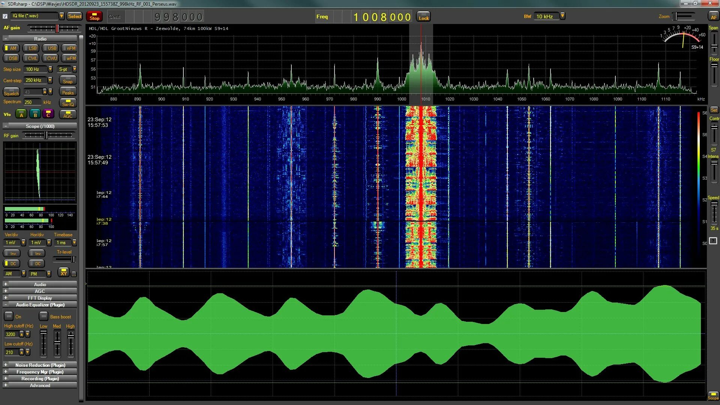Click the Zoom slider
The height and width of the screenshot is (405, 720).
[x=684, y=16]
